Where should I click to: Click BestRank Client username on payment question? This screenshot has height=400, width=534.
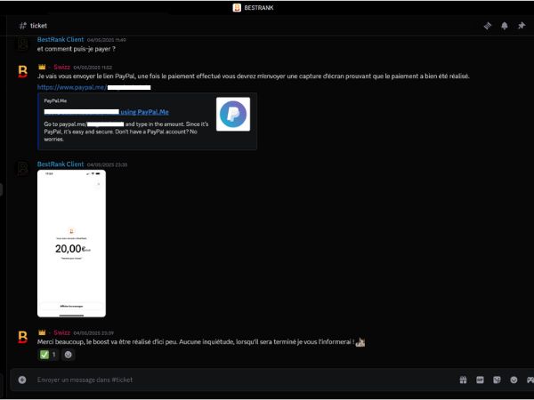tap(61, 40)
